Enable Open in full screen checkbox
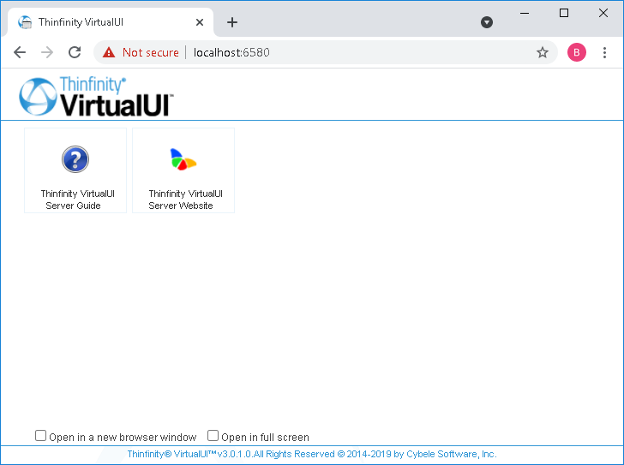The width and height of the screenshot is (624, 465). (x=213, y=436)
